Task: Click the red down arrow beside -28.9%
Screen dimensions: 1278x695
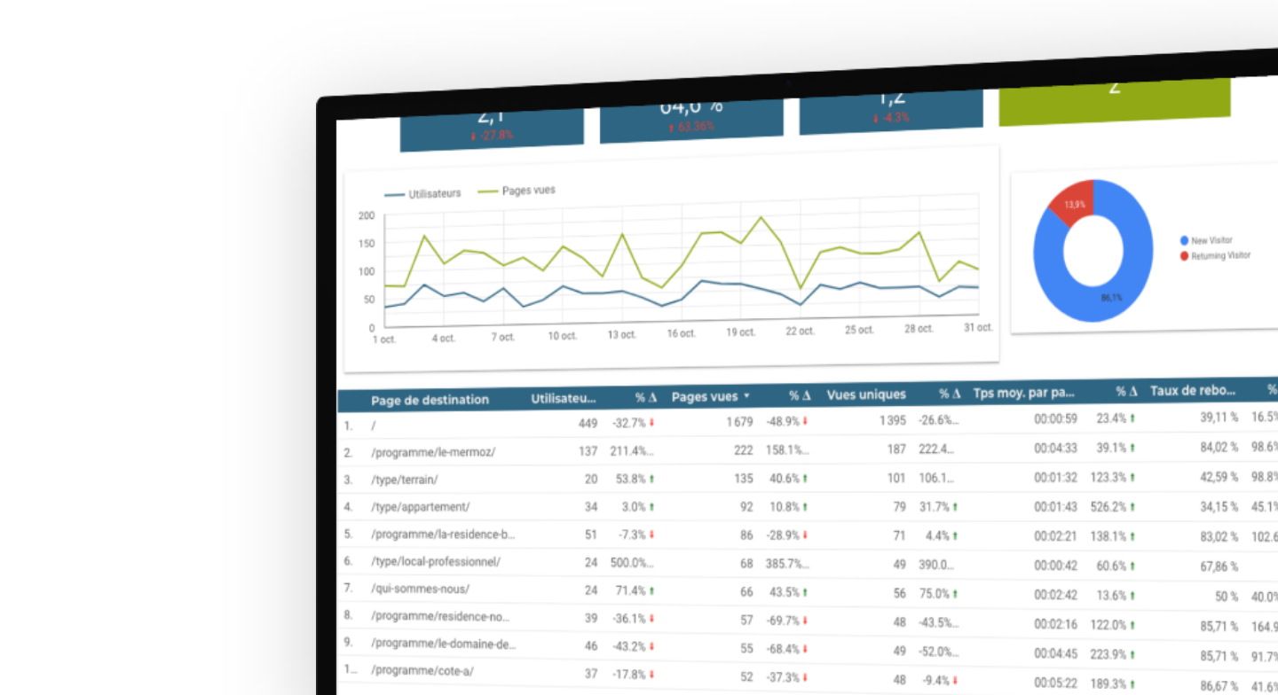Action: [x=806, y=535]
